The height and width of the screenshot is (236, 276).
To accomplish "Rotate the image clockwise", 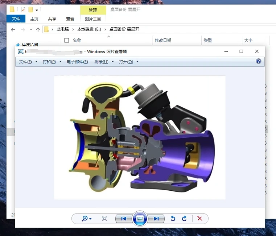I will click(x=184, y=219).
